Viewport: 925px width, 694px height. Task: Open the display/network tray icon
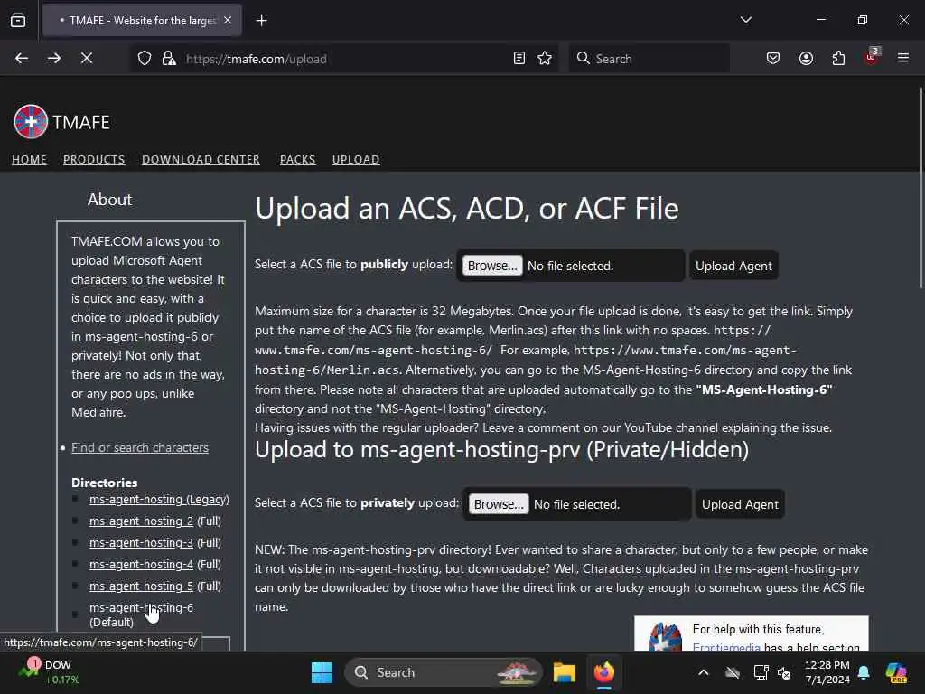coord(761,672)
